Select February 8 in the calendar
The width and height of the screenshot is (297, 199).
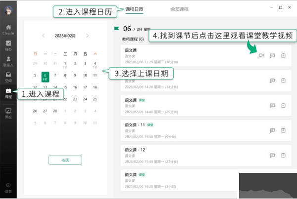click(65, 75)
